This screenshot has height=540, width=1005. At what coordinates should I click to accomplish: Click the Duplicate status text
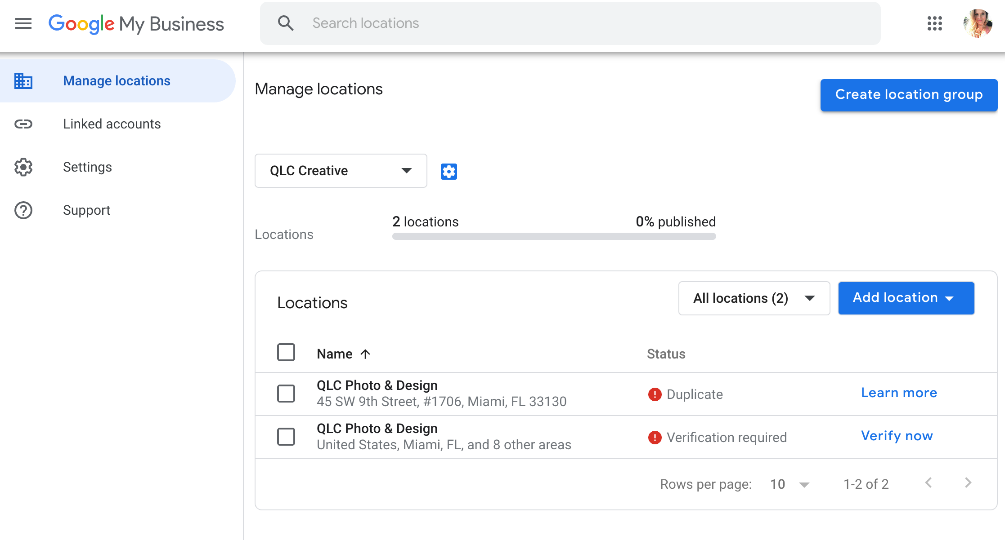695,394
